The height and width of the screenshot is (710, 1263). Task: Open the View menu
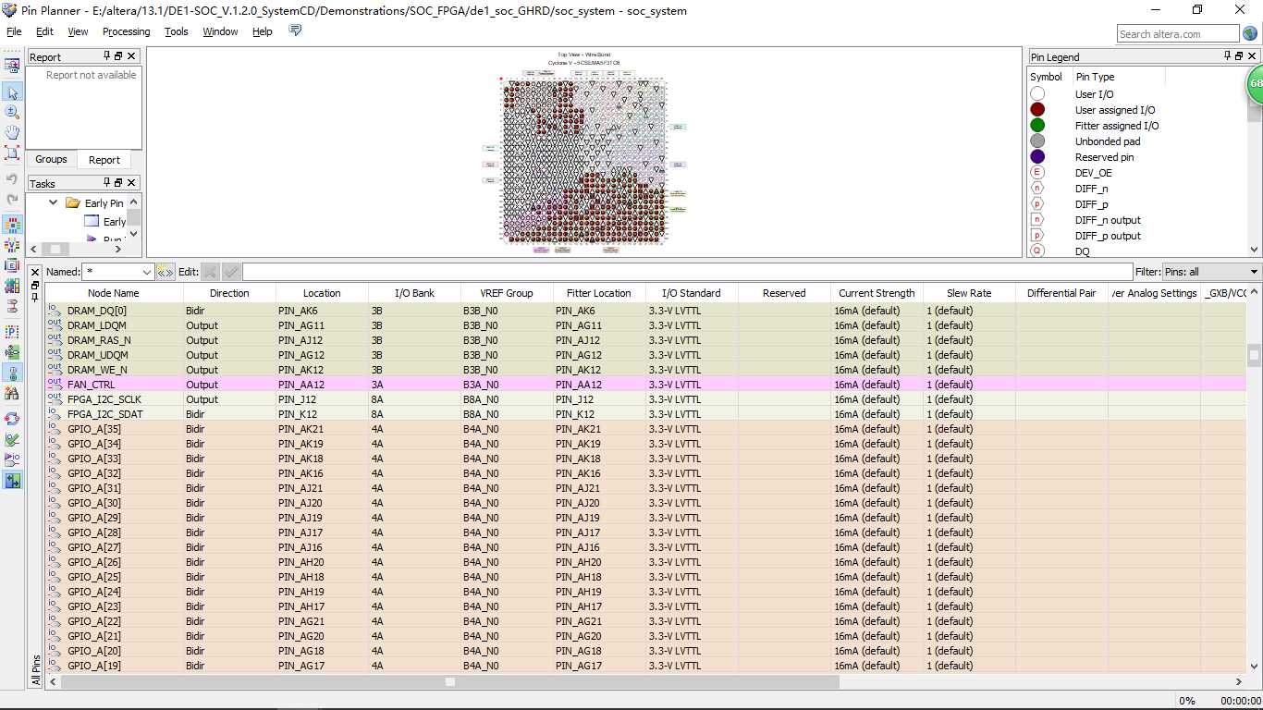tap(78, 31)
